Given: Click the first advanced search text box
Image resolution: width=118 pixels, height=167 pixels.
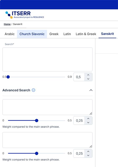Looking at the screenshot, I should [x=47, y=107].
